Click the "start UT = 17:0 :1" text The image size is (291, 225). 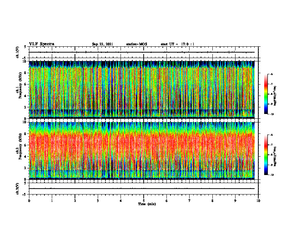pos(177,44)
